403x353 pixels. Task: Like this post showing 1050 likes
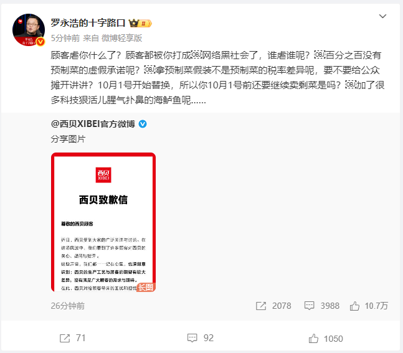tap(313, 338)
